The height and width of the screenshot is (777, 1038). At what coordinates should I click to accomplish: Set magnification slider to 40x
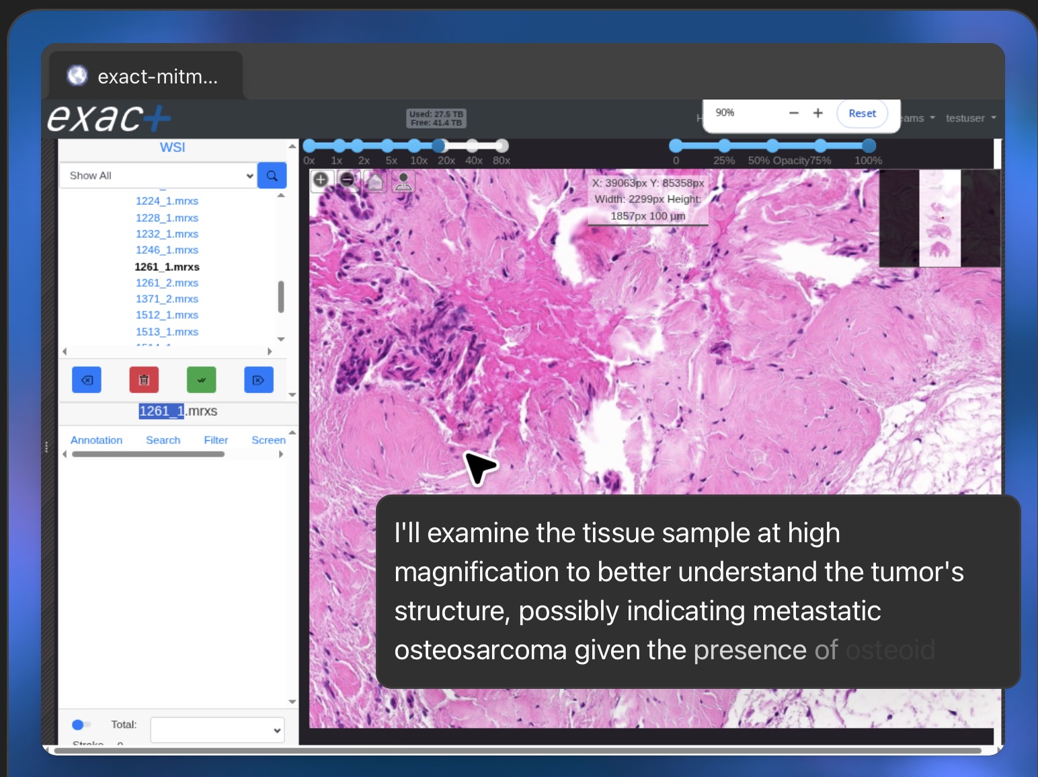(473, 145)
